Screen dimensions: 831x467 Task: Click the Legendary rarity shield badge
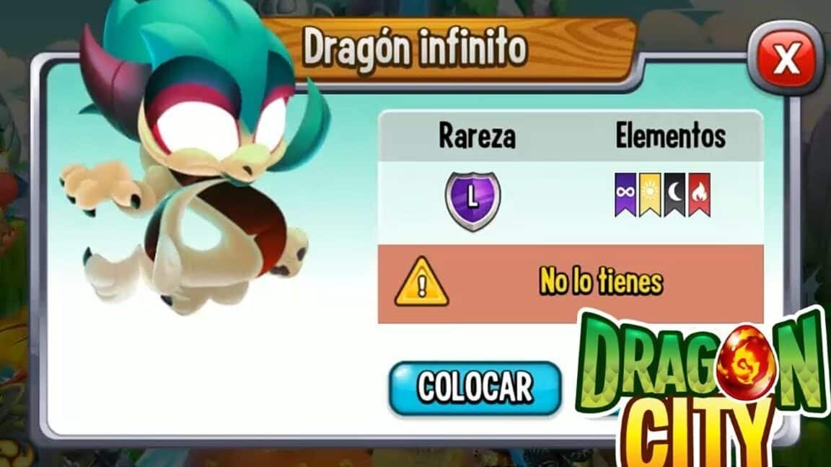(472, 200)
